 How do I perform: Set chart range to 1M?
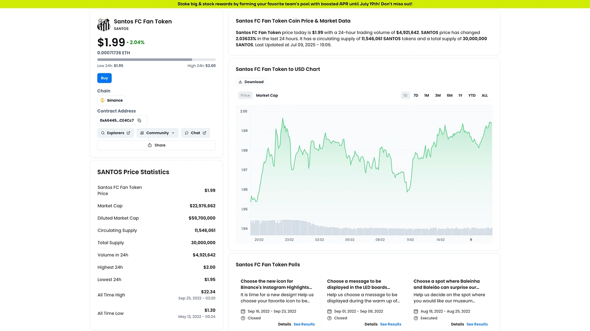(426, 95)
